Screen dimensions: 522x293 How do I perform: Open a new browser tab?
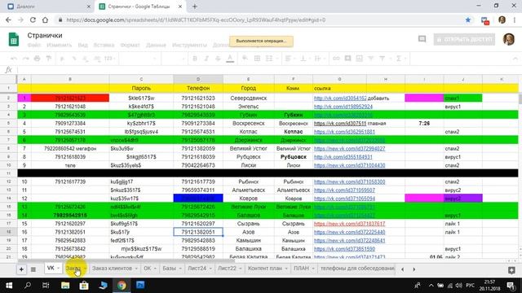pos(195,7)
